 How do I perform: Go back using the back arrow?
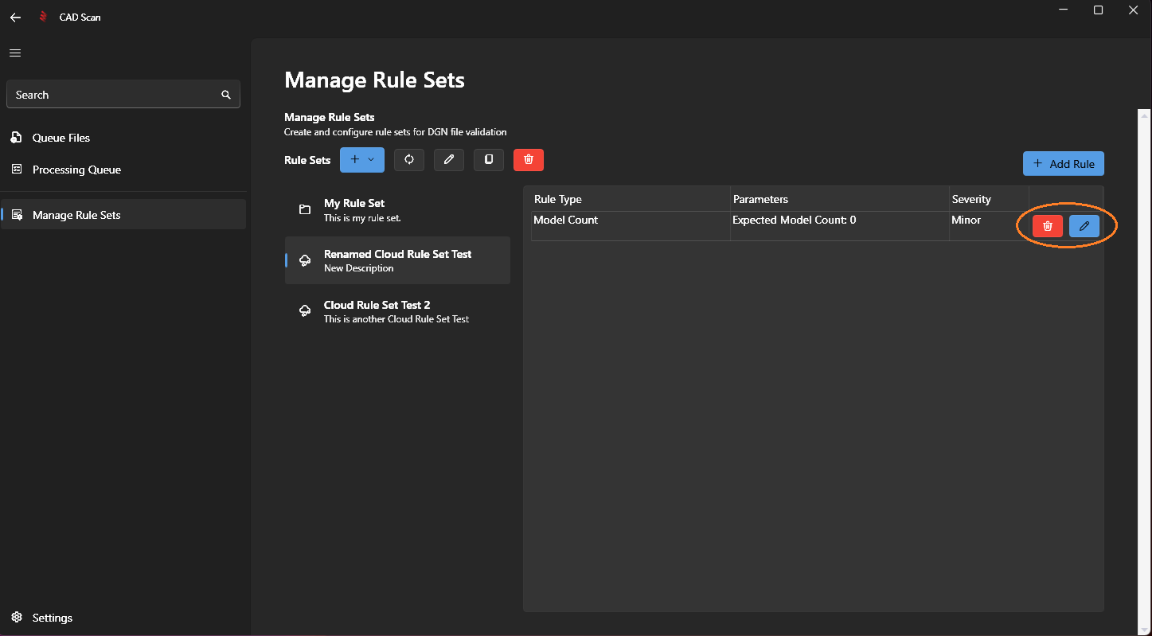tap(15, 17)
